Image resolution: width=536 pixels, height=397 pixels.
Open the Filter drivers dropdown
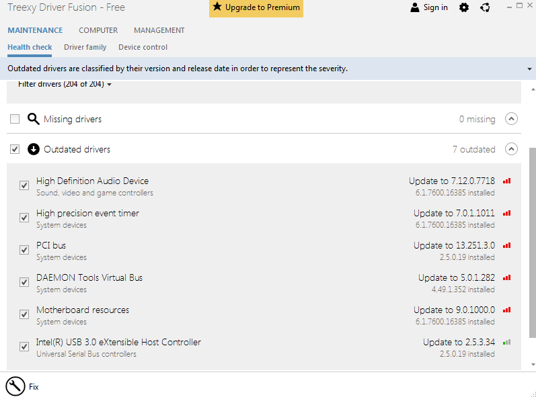click(x=65, y=84)
